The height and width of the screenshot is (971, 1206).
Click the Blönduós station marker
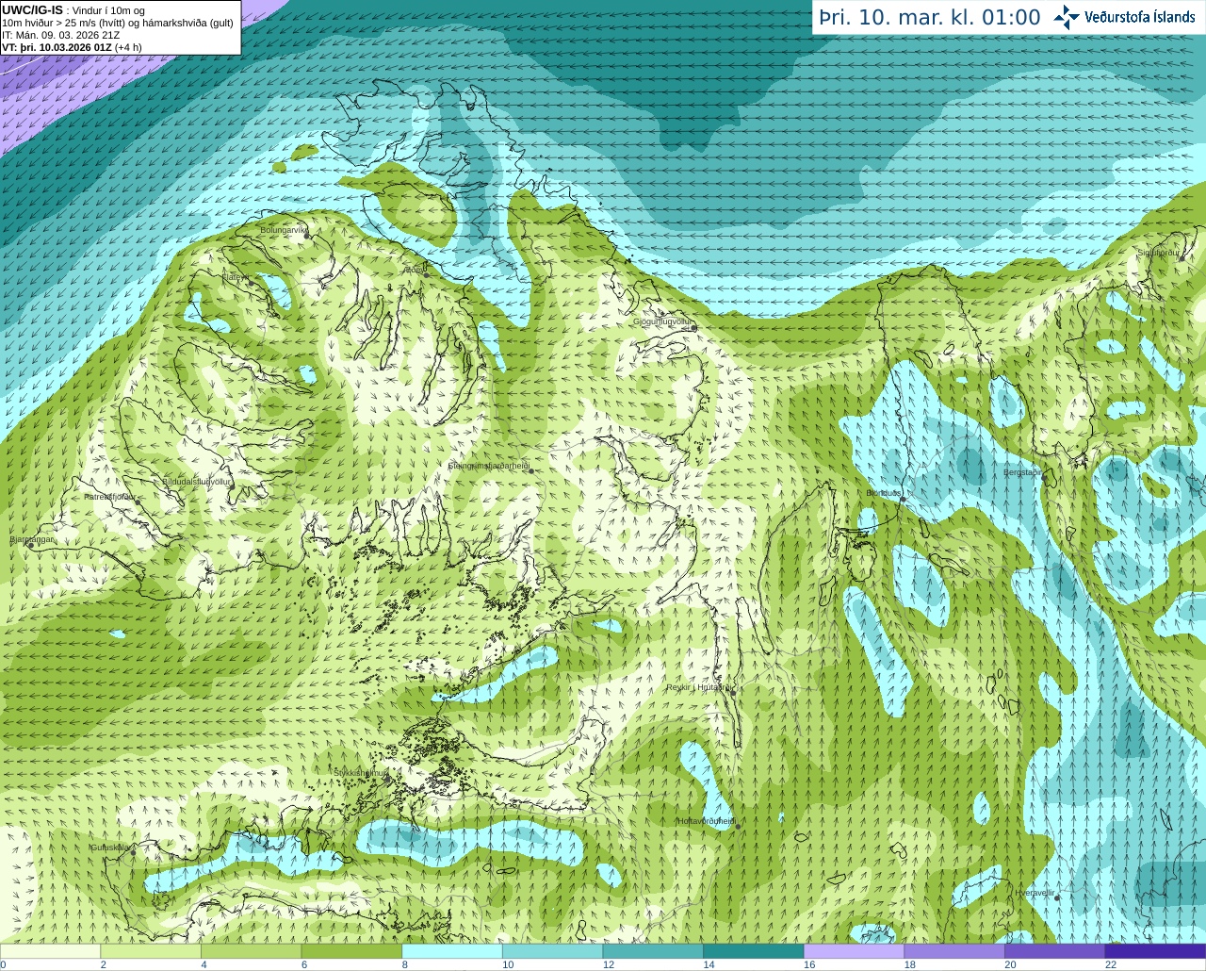click(x=903, y=500)
